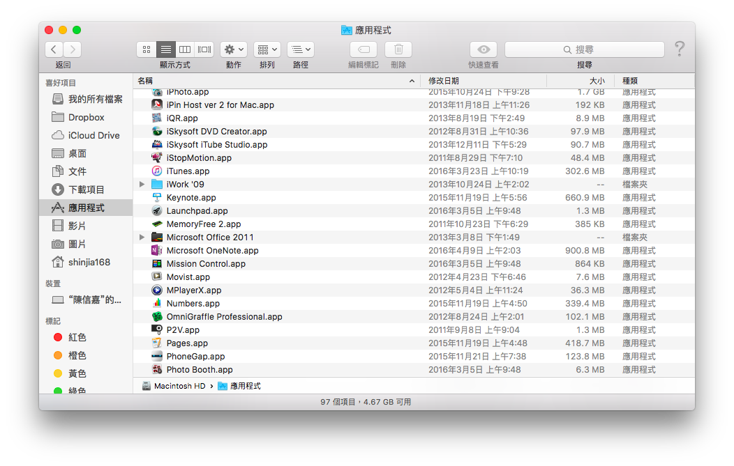Viewport: 734px width, 466px height.
Task: Select OmniGraffle Professional app icon
Action: (157, 316)
